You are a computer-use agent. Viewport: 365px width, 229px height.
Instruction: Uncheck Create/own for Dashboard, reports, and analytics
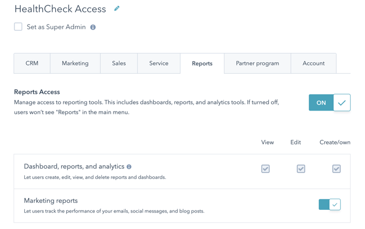tap(336, 169)
